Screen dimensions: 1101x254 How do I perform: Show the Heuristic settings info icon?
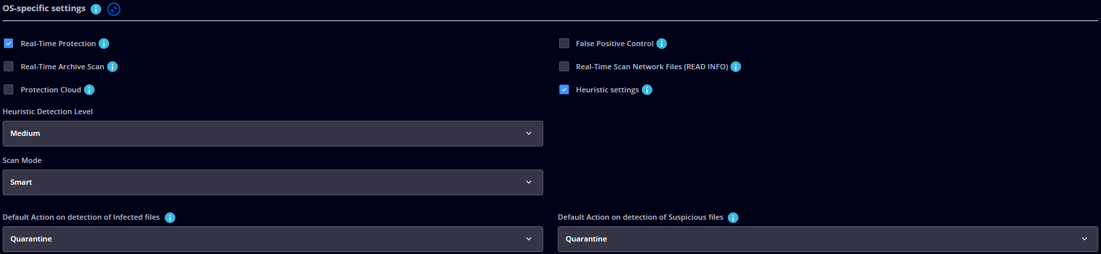pyautogui.click(x=647, y=90)
